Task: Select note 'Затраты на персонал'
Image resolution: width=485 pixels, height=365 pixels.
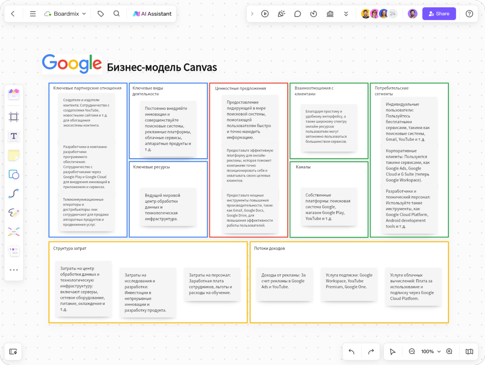Action: [212, 284]
